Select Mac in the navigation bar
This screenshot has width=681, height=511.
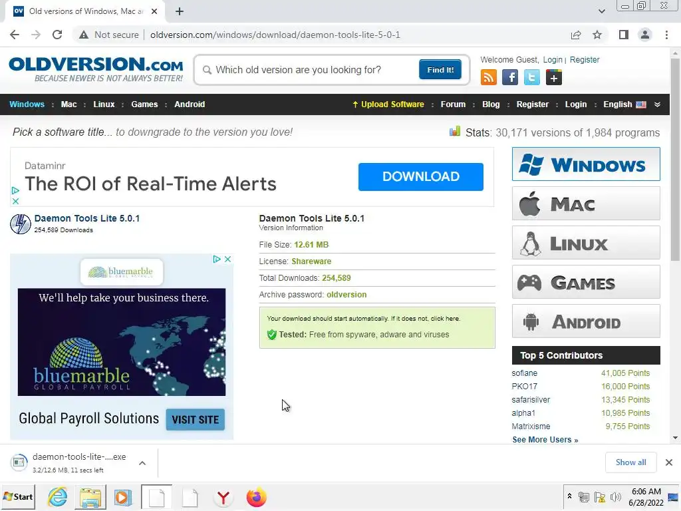click(x=68, y=104)
